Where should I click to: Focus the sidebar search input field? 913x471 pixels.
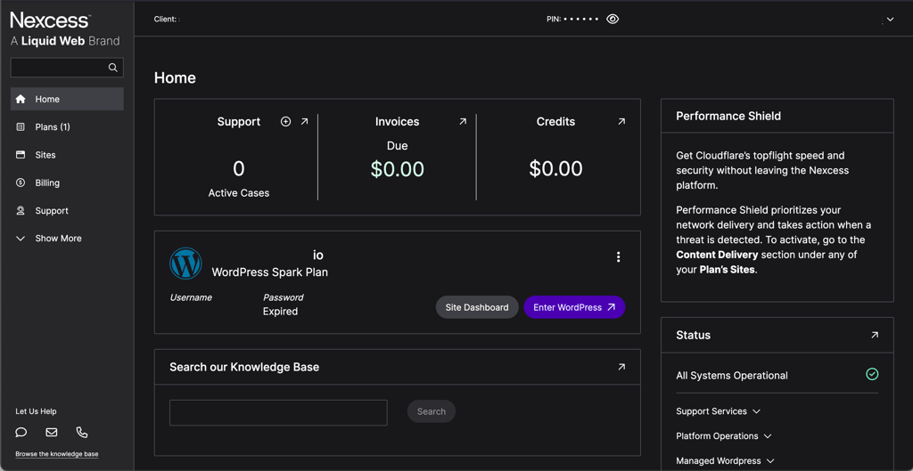pyautogui.click(x=67, y=68)
